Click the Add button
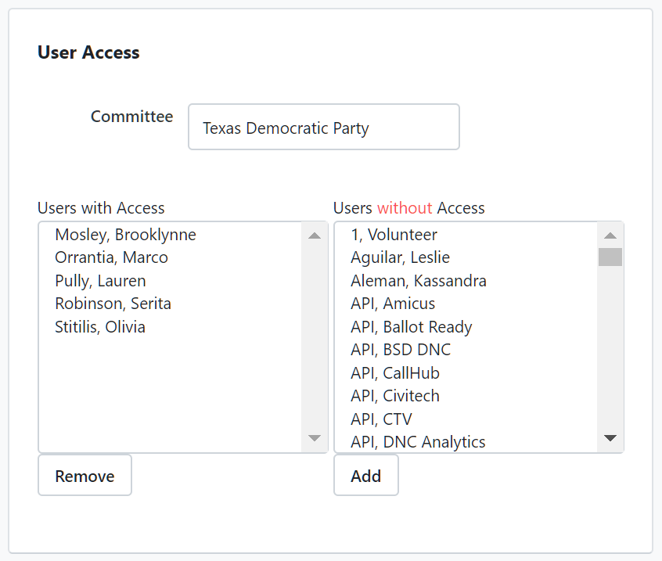662x561 pixels. coord(365,476)
